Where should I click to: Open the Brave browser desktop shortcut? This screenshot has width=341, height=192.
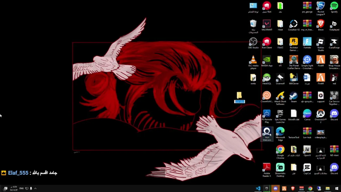[321, 26]
